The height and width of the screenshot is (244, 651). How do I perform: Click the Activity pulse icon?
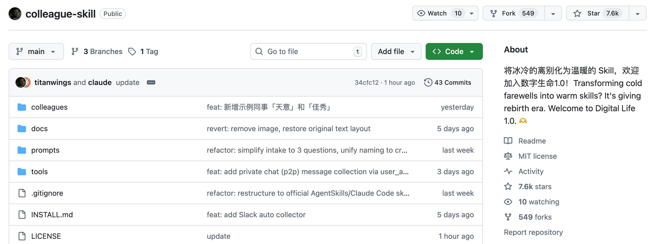[508, 171]
